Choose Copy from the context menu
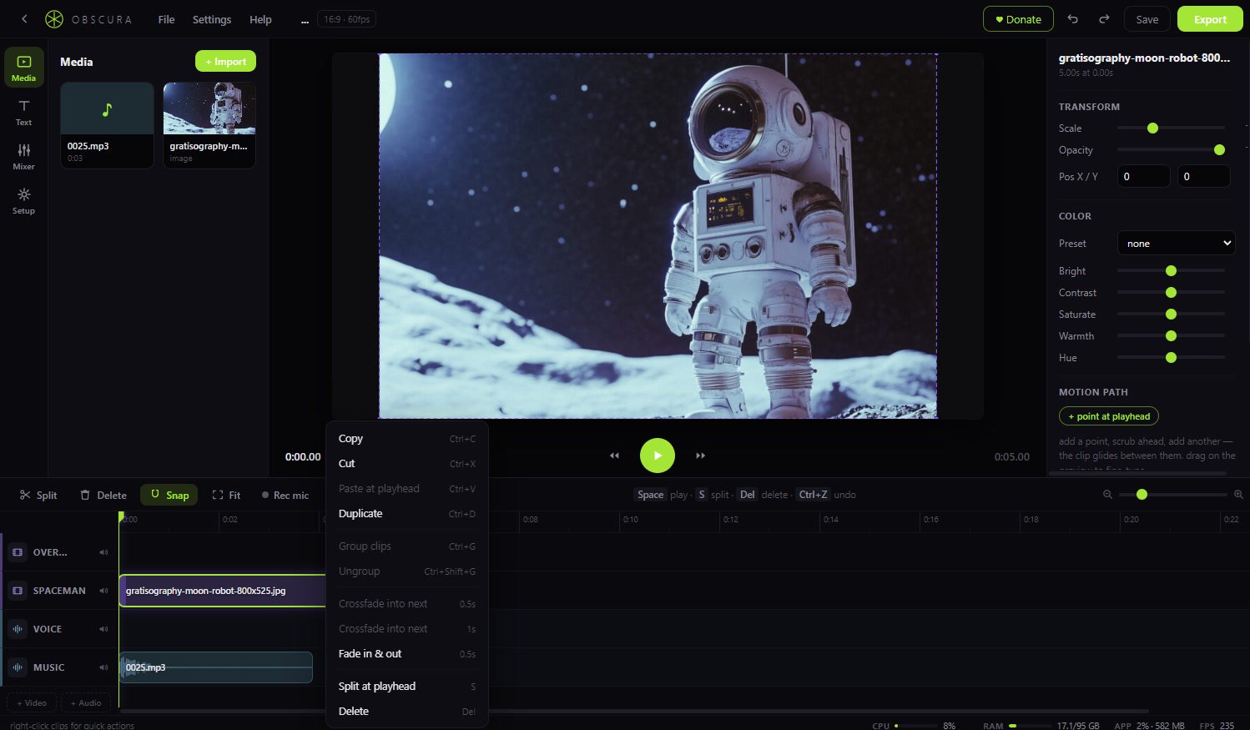 click(406, 439)
